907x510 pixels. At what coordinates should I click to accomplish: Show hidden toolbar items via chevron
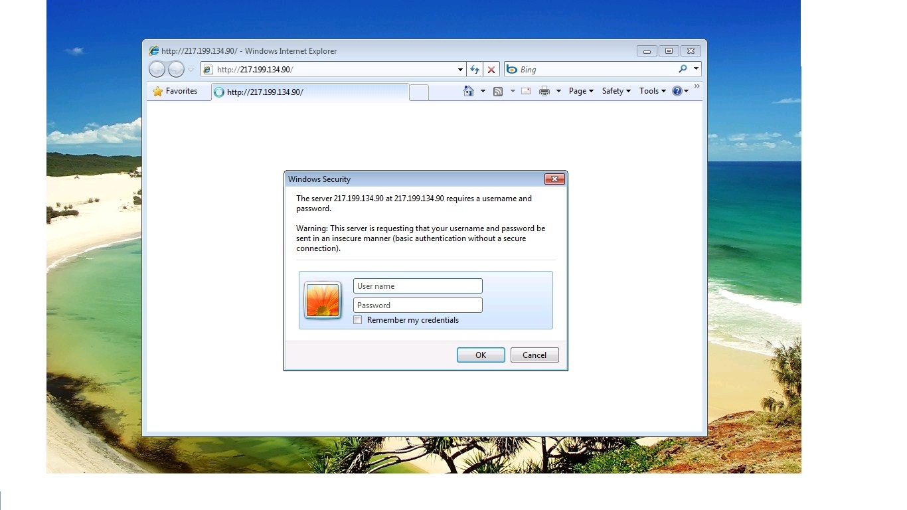697,86
